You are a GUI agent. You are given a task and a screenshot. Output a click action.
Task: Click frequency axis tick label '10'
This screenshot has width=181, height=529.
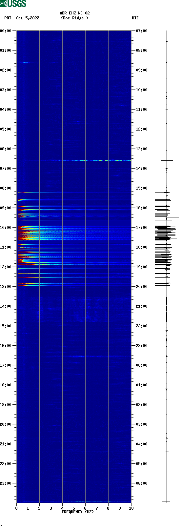[x=131, y=508]
